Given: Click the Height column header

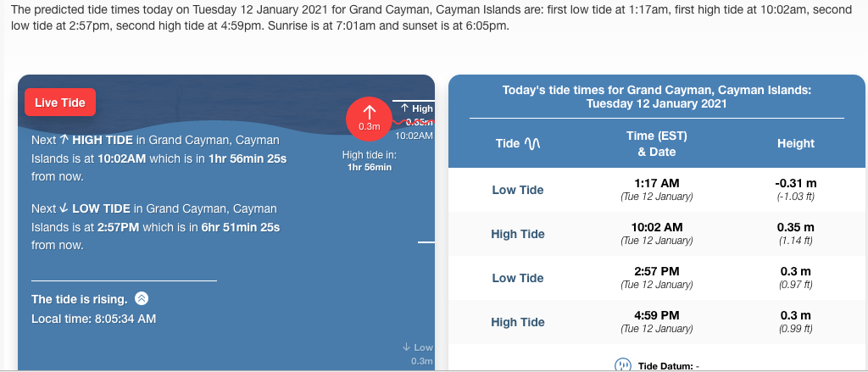Looking at the screenshot, I should tap(795, 144).
